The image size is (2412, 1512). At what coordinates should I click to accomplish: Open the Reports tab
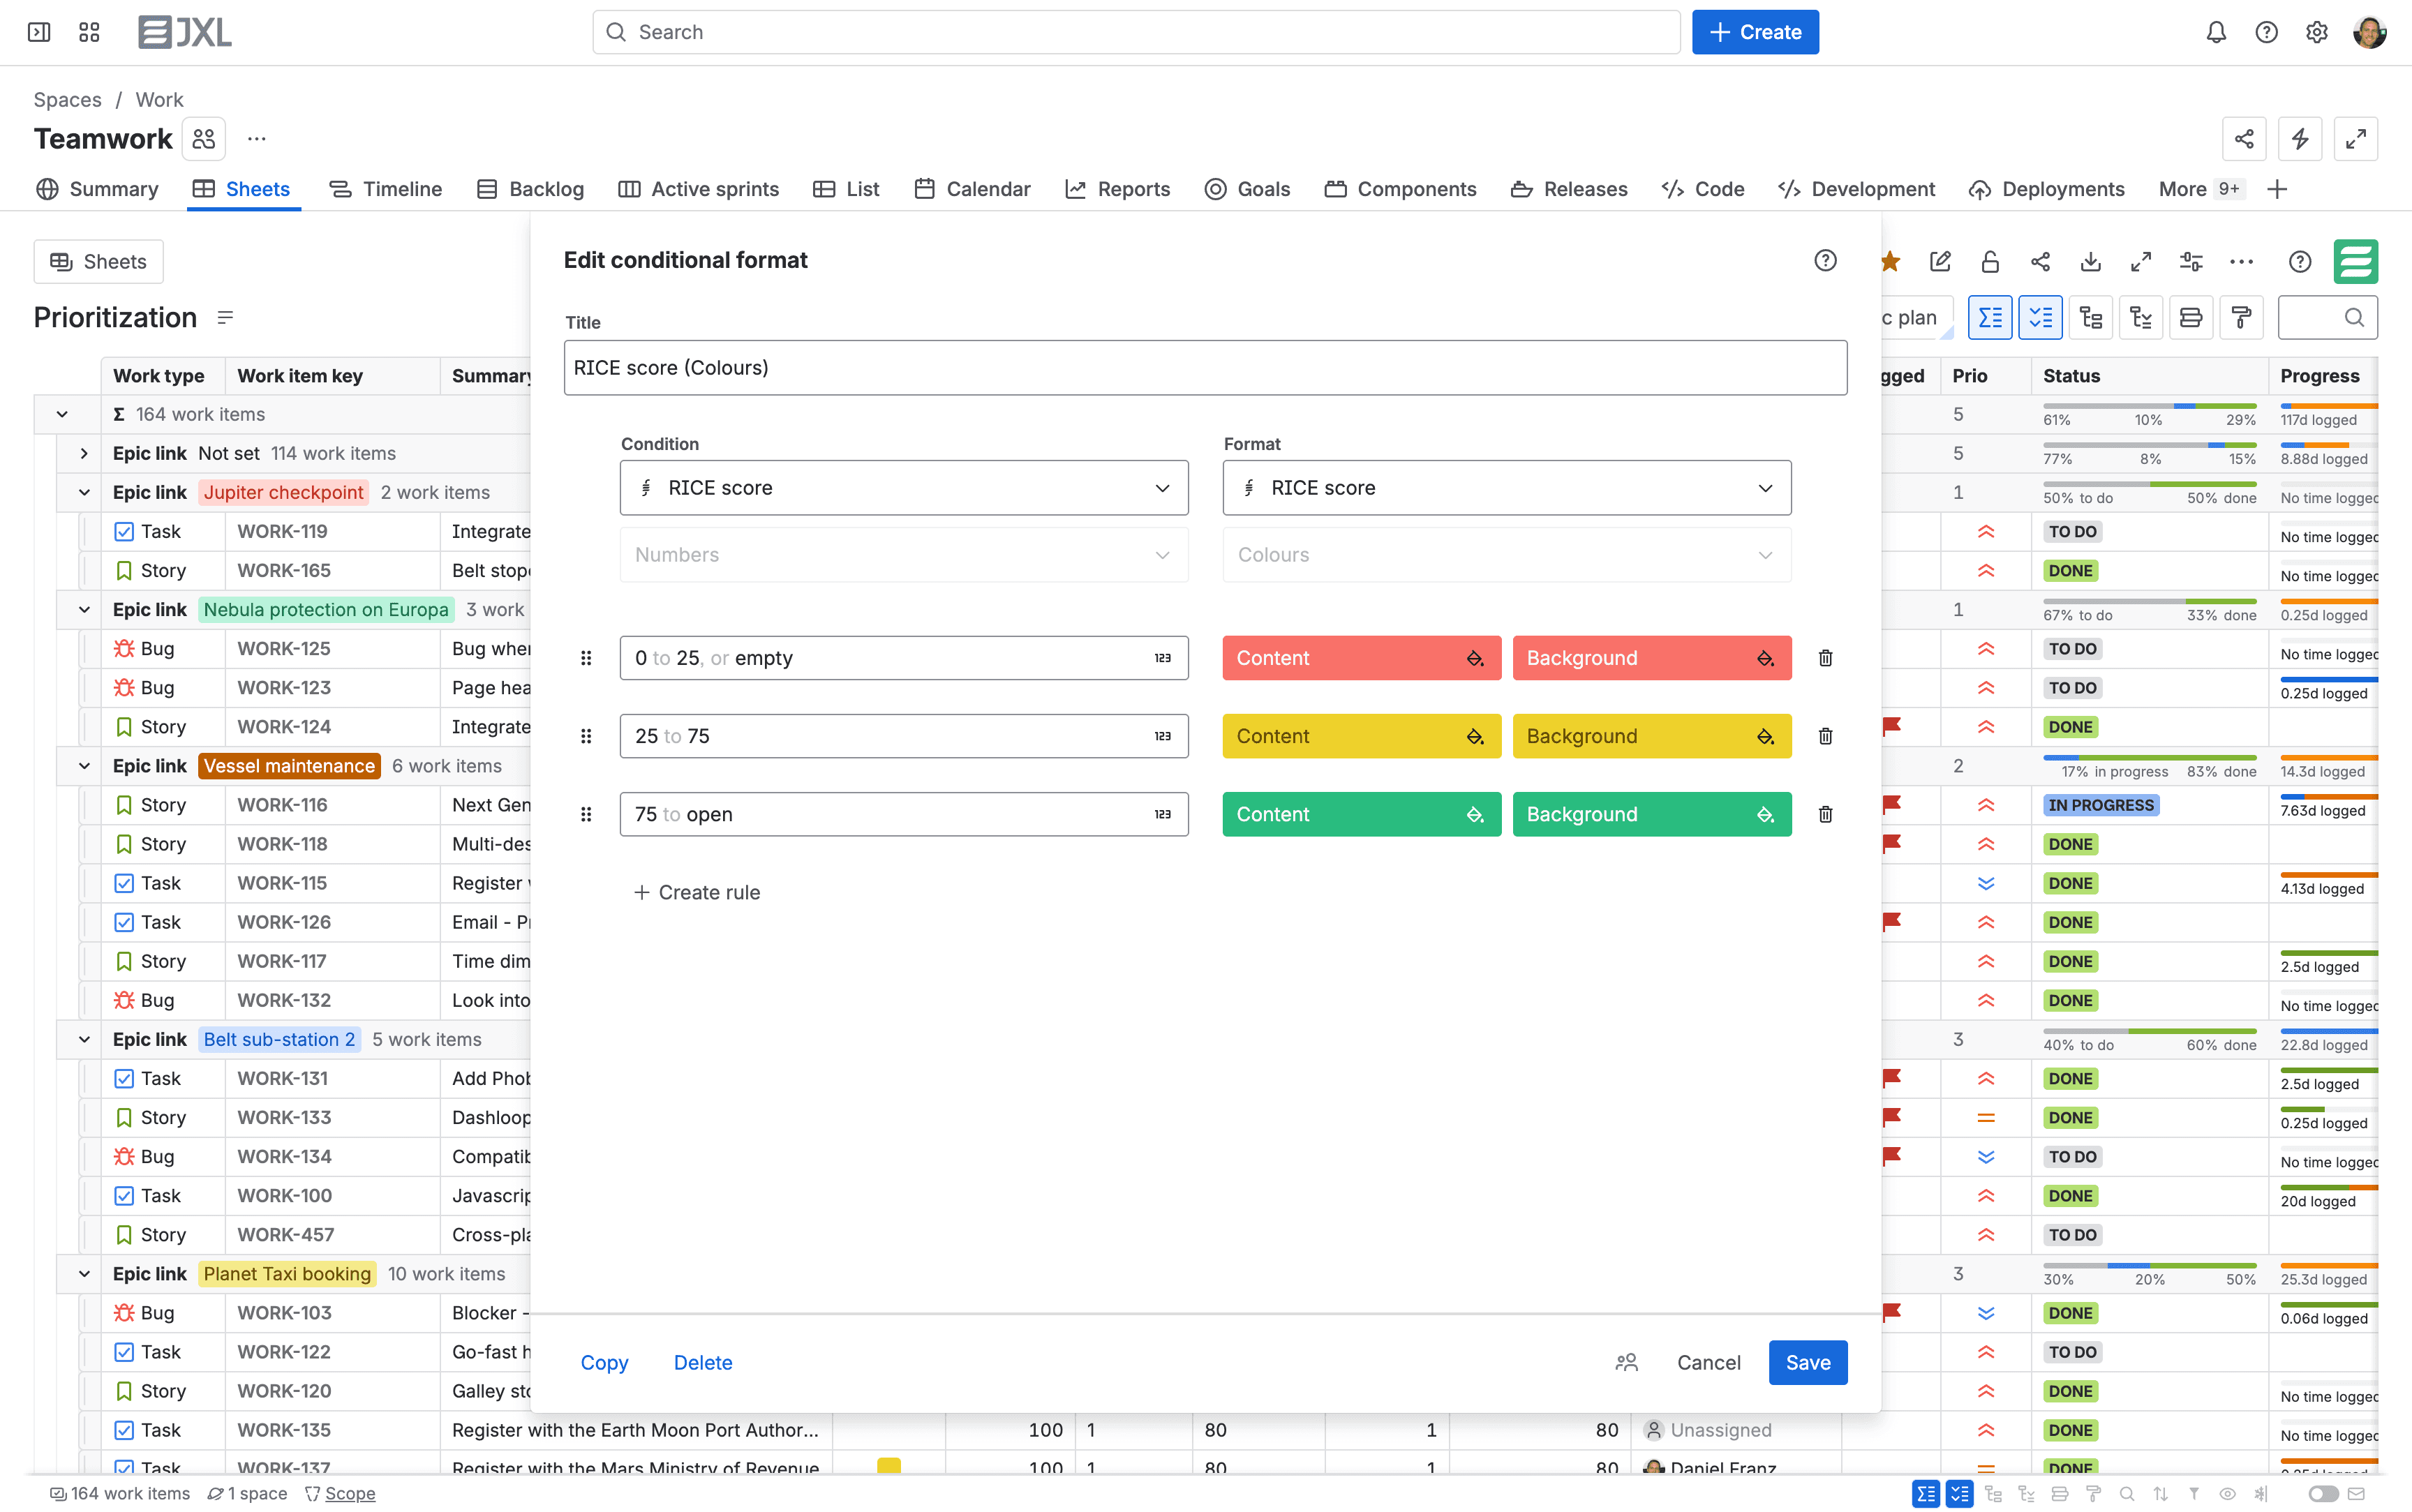1117,189
